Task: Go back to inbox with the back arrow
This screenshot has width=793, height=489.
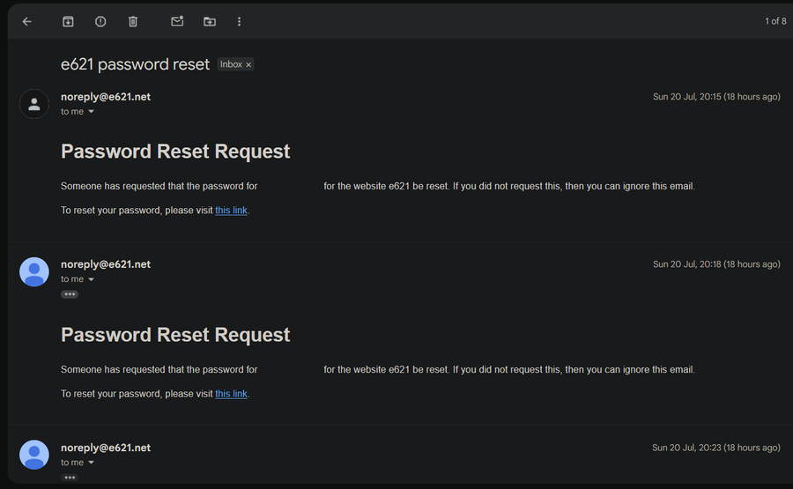Action: point(27,21)
